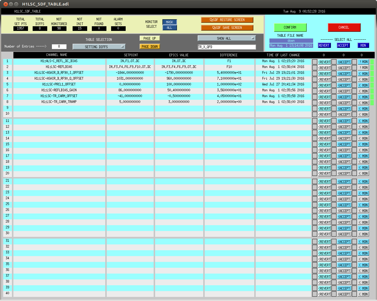Revert H1:LSC-TR_CARM_OFFSET in row 7
The height and width of the screenshot is (301, 377).
click(324, 97)
